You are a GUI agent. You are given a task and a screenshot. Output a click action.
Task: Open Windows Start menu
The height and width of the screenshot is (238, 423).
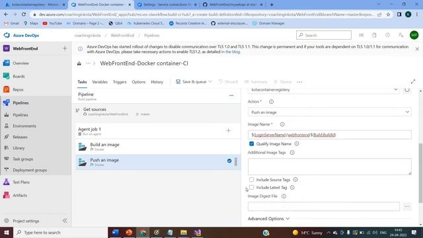click(x=6, y=232)
